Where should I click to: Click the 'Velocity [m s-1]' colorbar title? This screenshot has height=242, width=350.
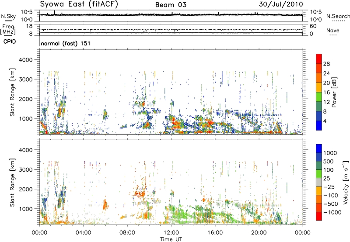(x=346, y=182)
